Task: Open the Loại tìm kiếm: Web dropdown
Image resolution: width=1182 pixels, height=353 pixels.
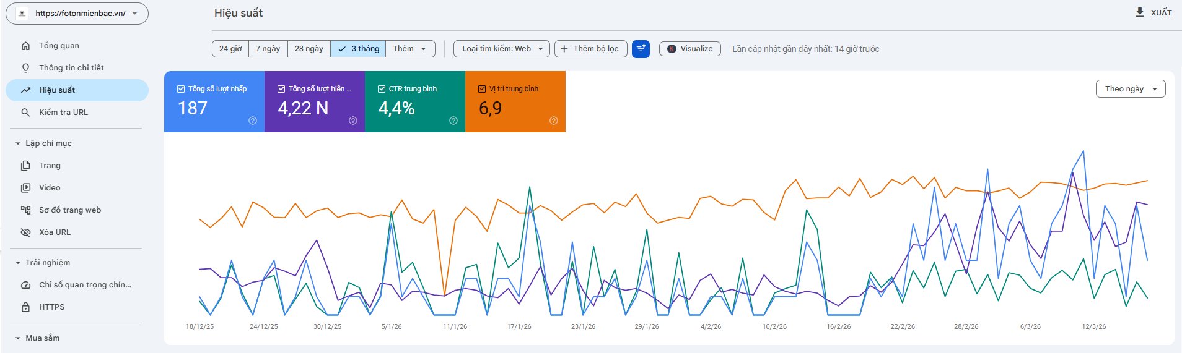Action: point(502,49)
